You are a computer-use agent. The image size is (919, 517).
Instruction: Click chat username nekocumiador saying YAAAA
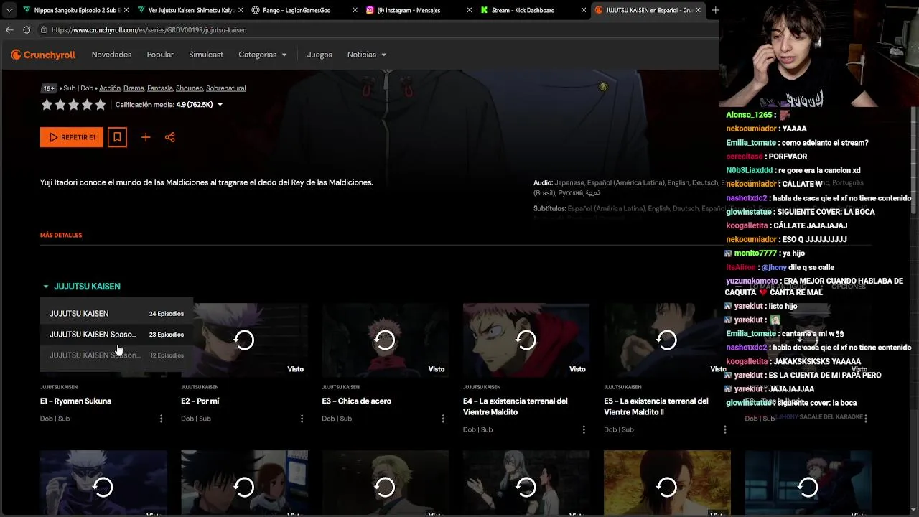coord(751,129)
